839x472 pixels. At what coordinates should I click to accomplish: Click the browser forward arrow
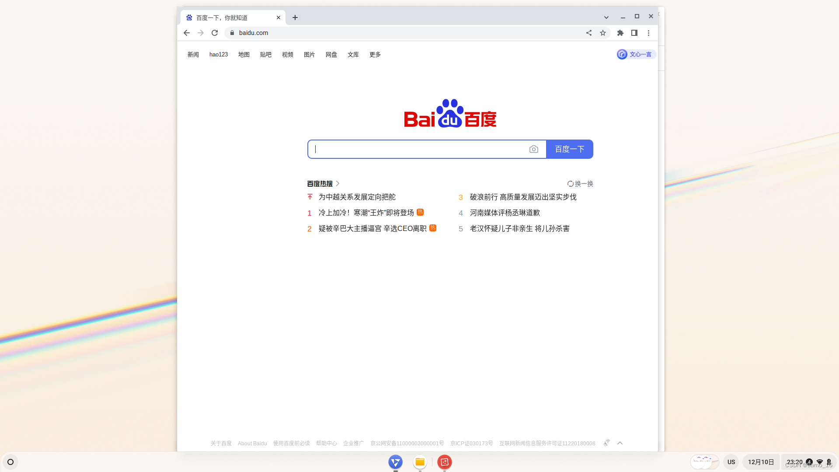point(201,33)
